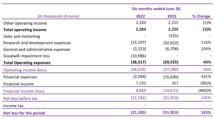Select the 2023 column header
Image resolution: width=214 pixels, height=118 pixels.
pyautogui.click(x=172, y=16)
